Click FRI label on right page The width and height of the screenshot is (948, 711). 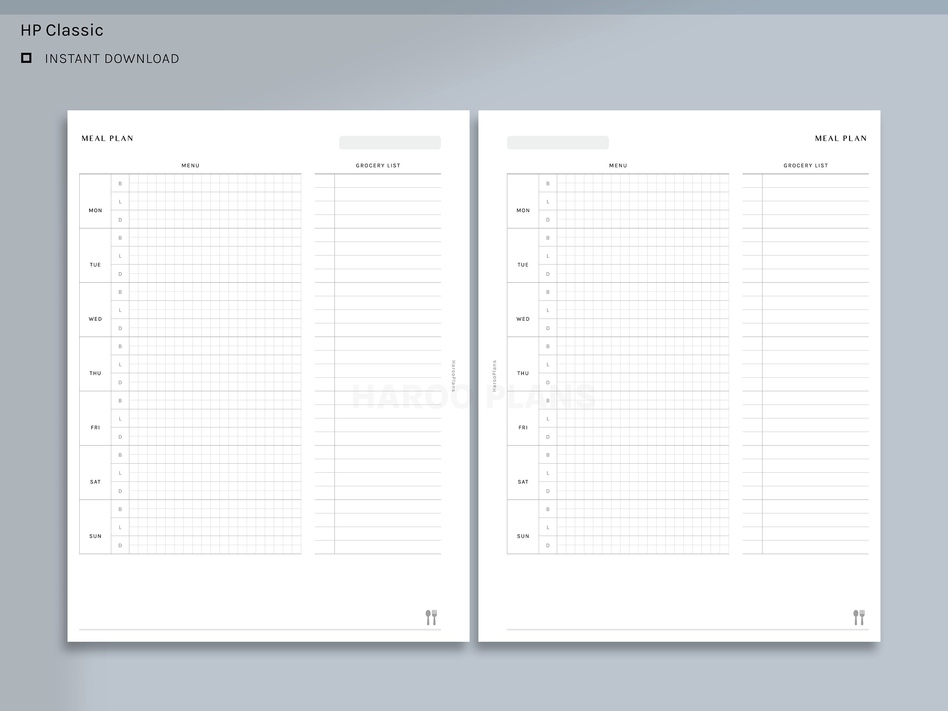[x=523, y=428]
